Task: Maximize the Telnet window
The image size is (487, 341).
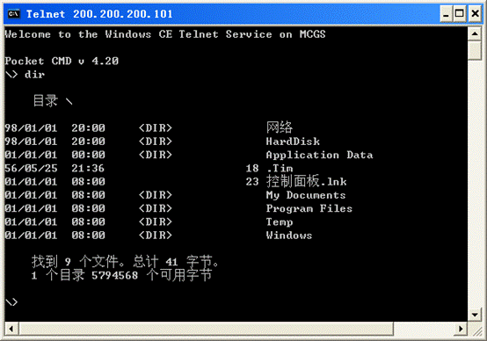Action: tap(460, 14)
